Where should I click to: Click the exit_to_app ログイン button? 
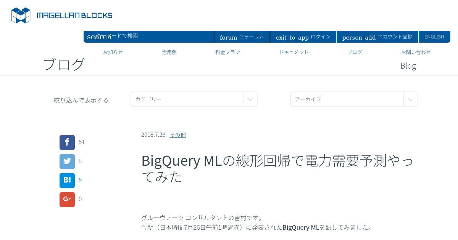coord(303,37)
